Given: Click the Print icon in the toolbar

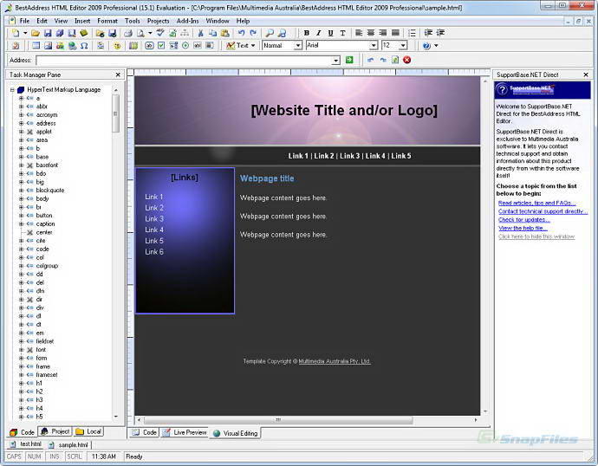Looking at the screenshot, I should 128,33.
